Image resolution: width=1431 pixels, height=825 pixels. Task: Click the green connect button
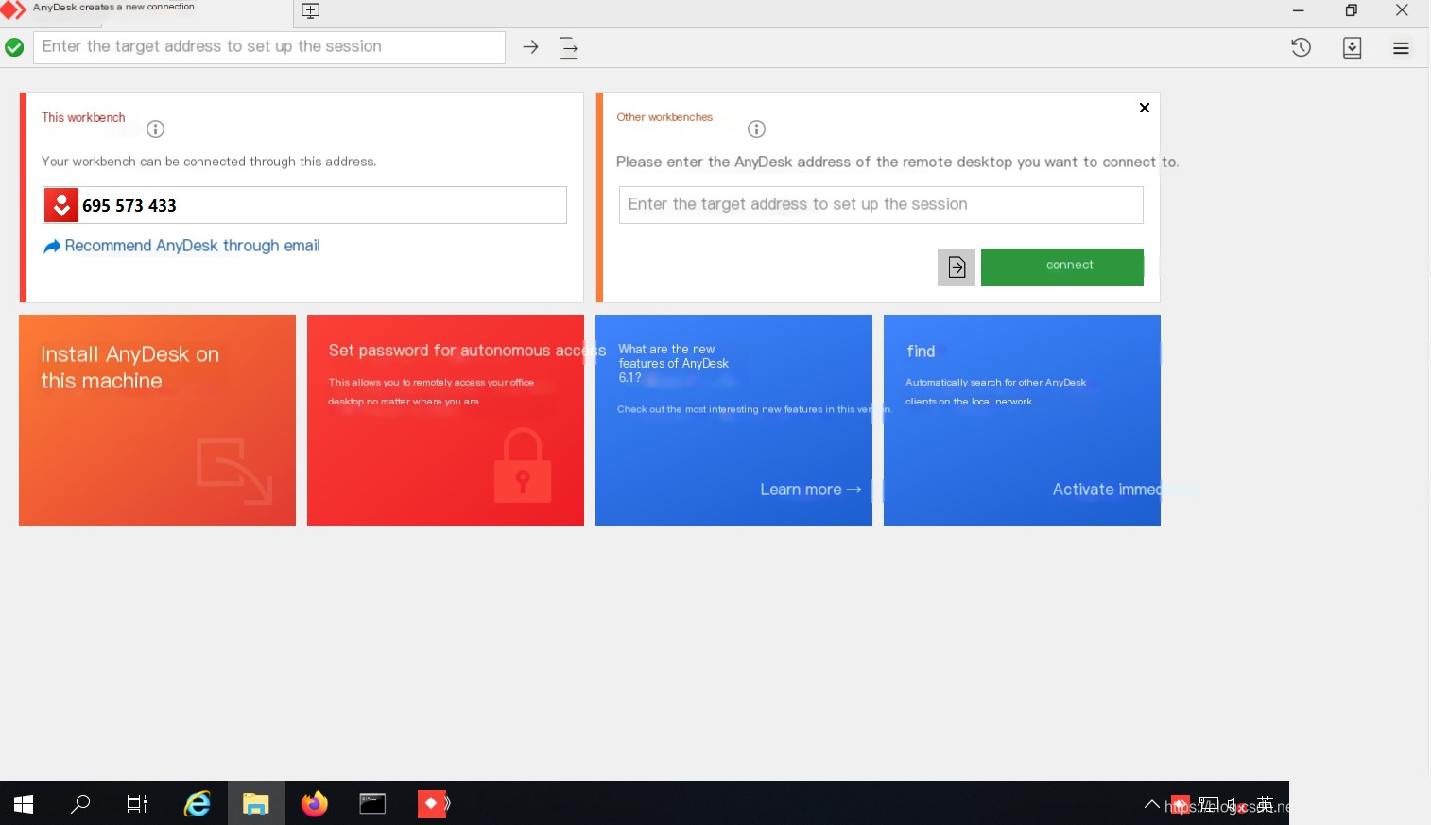(x=1062, y=267)
